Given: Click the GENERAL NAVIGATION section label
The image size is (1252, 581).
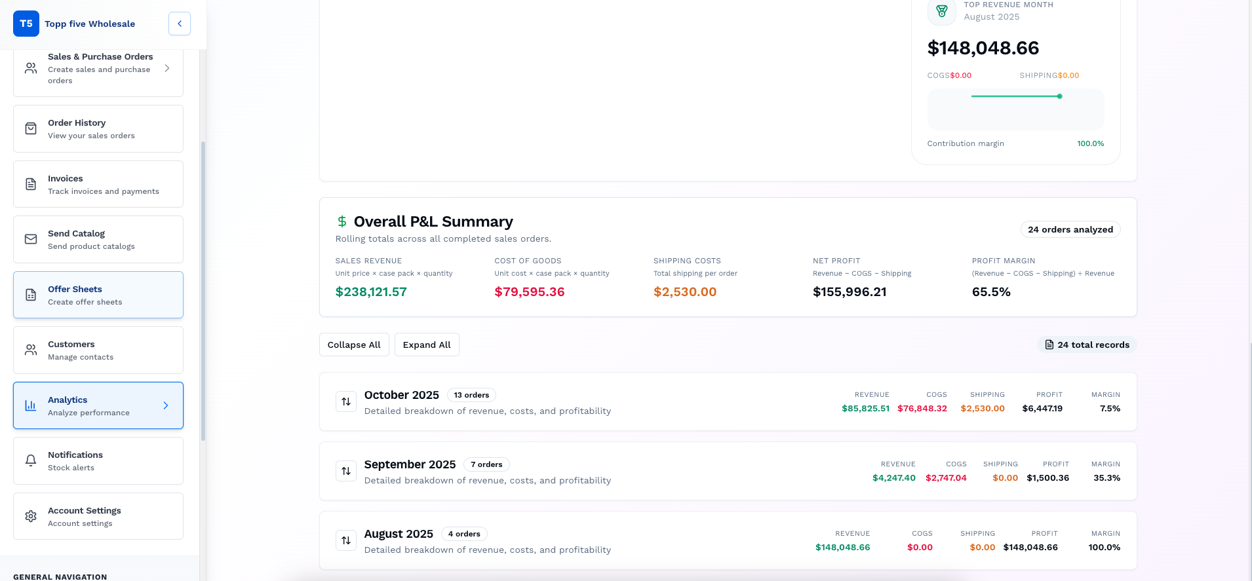Looking at the screenshot, I should tap(60, 576).
